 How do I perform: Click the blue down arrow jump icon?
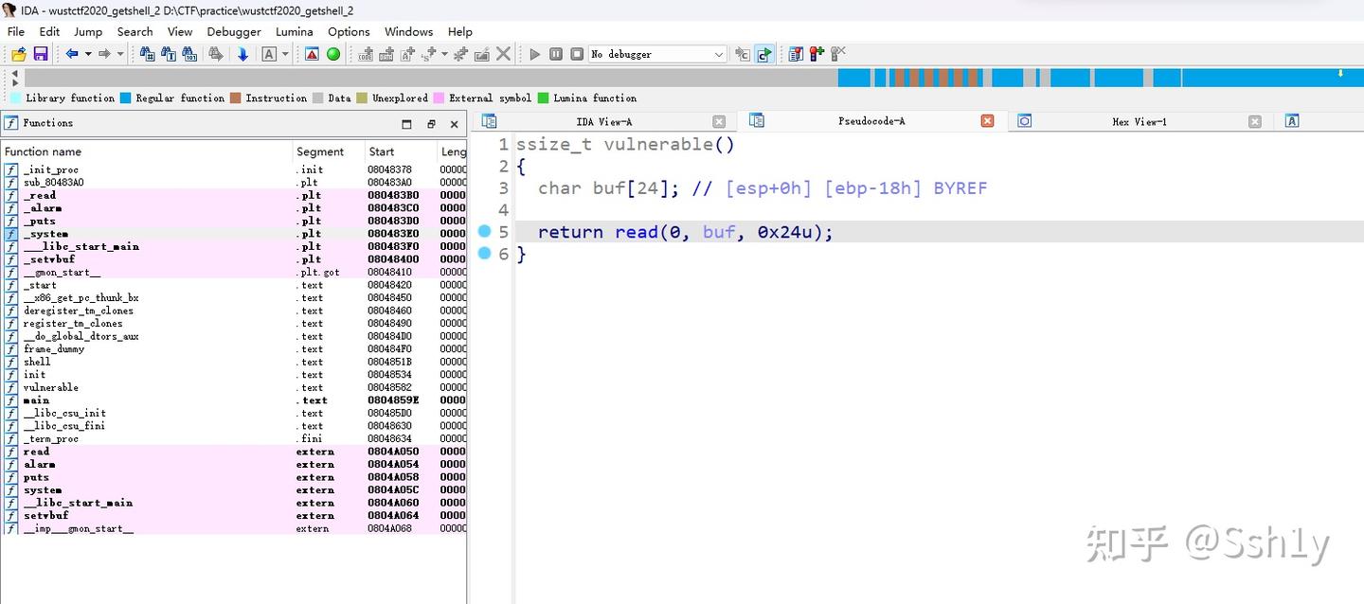pyautogui.click(x=242, y=54)
